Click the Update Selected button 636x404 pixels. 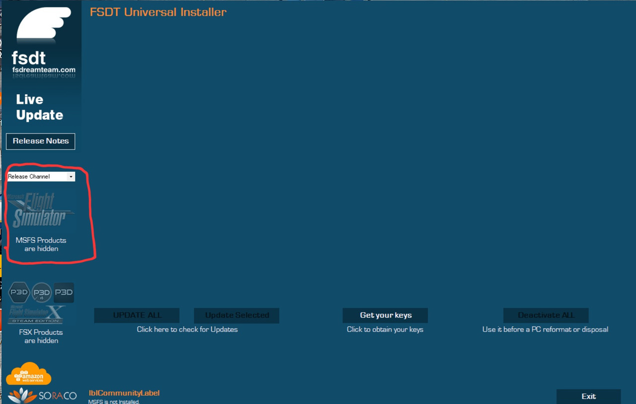point(237,315)
